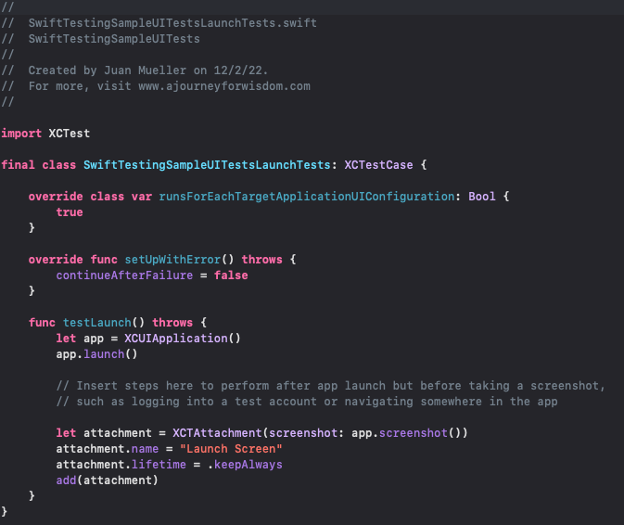Click the 'XCTestCase' superclass name
Image resolution: width=624 pixels, height=525 pixels.
coord(378,165)
